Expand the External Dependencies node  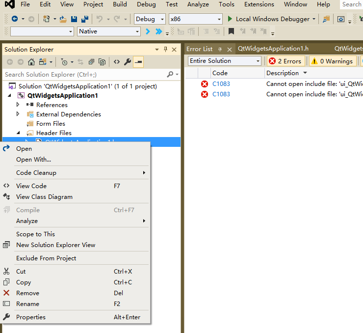click(x=18, y=114)
